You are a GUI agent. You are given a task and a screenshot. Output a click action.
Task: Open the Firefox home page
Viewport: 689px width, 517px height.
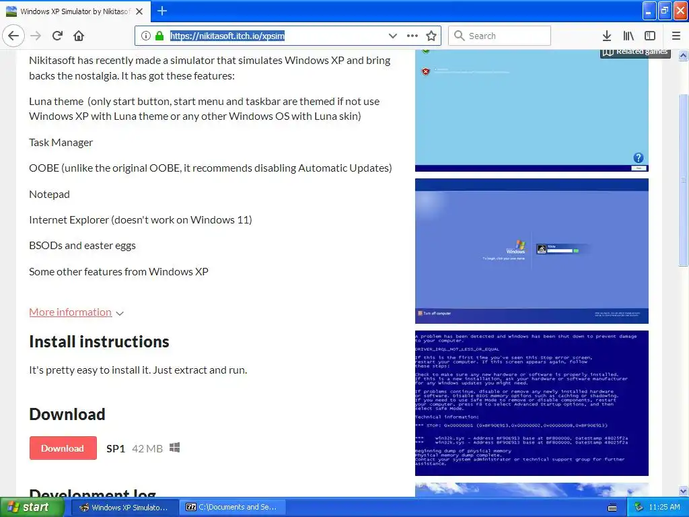[x=79, y=36]
